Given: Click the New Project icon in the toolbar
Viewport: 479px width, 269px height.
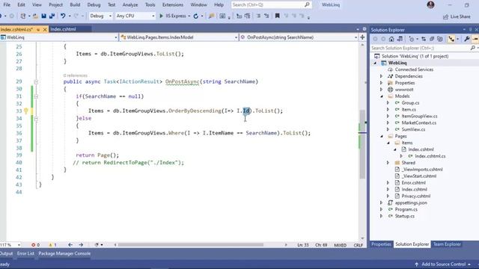Looking at the screenshot, I should tap(23, 16).
